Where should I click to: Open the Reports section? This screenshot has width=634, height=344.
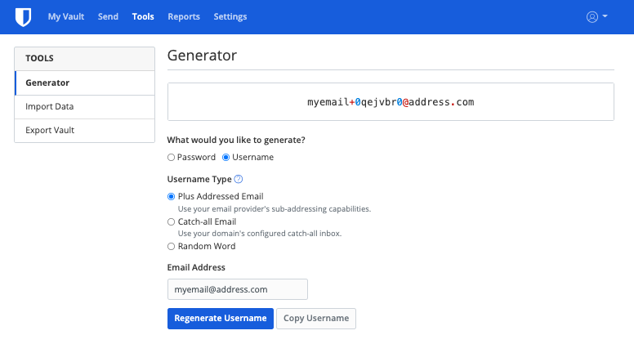coord(184,16)
